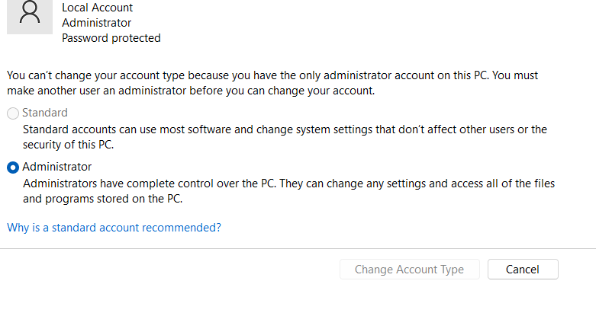This screenshot has width=596, height=316.
Task: Click the security of this PC text
Action: 69,145
